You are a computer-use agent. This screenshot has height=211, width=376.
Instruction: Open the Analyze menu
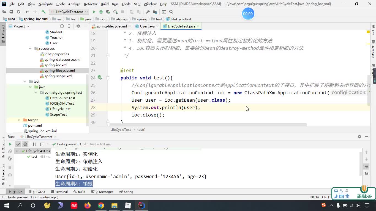coord(74,4)
